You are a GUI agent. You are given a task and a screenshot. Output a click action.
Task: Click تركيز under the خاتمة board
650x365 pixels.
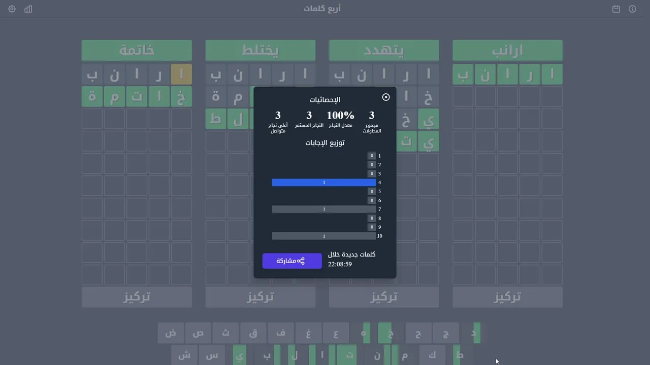coord(137,297)
